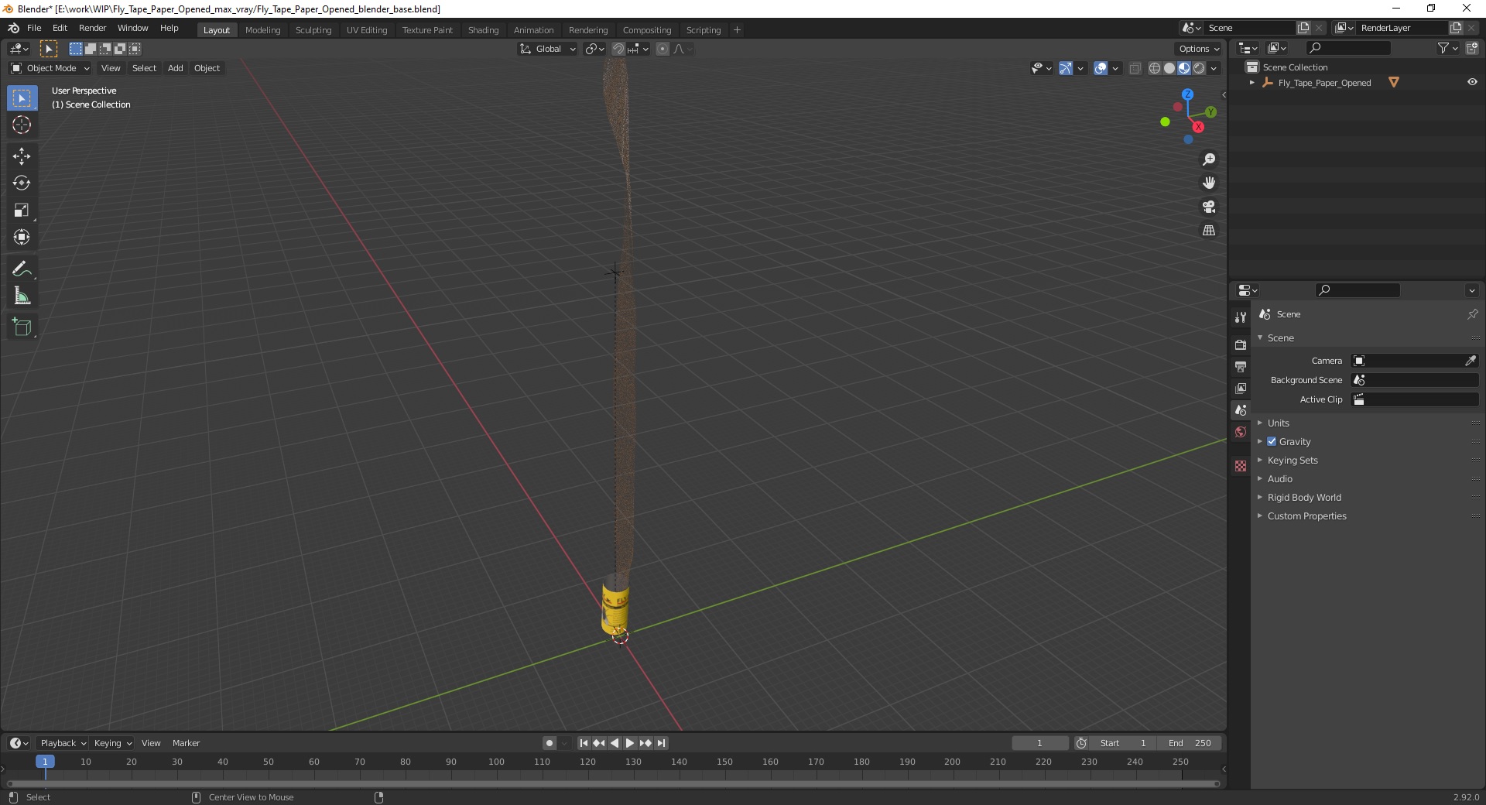Activate the 3D Cursor tool
1486x805 pixels.
[x=22, y=125]
